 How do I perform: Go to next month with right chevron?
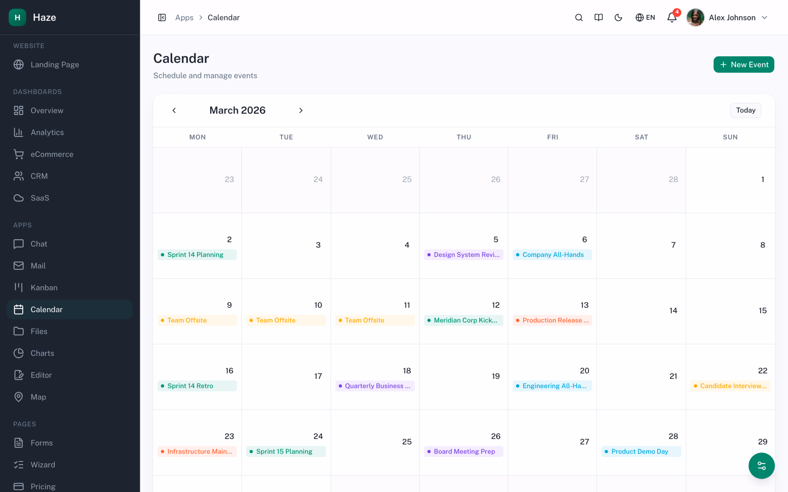coord(301,111)
